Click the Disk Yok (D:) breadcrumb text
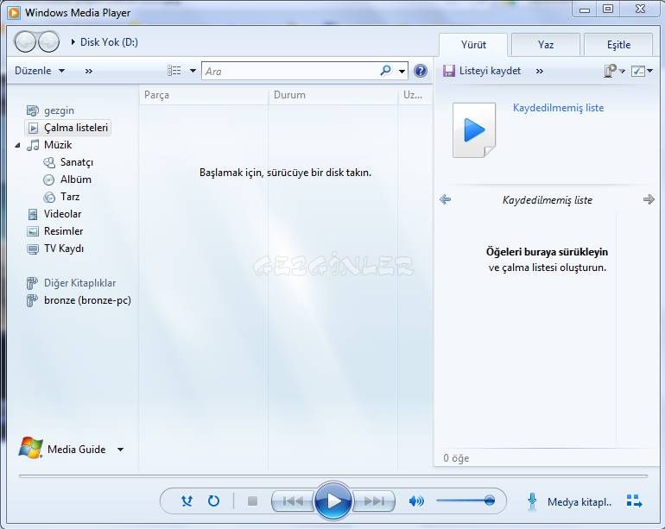Screen dimensions: 665x529 [x=109, y=42]
